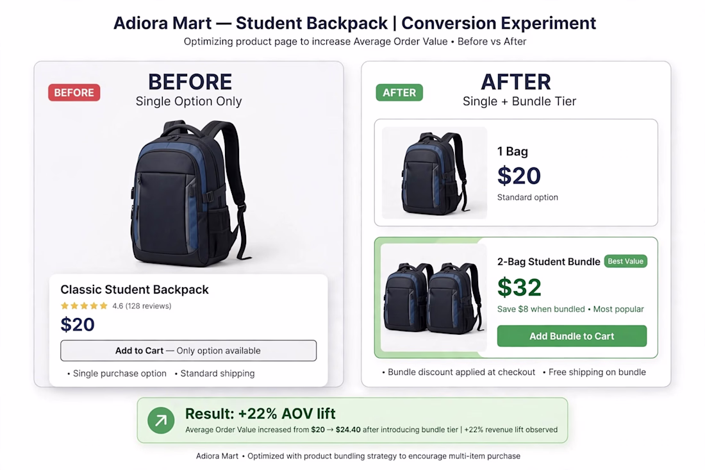Click the $32 bundle price
The width and height of the screenshot is (705, 470).
point(519,287)
